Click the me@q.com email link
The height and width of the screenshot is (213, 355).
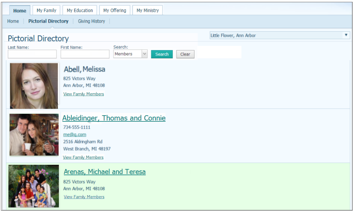[74, 135]
